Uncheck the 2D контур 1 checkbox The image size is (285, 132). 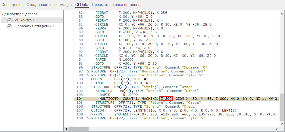[9, 20]
